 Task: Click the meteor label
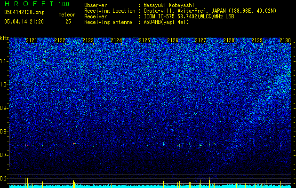point(67,15)
